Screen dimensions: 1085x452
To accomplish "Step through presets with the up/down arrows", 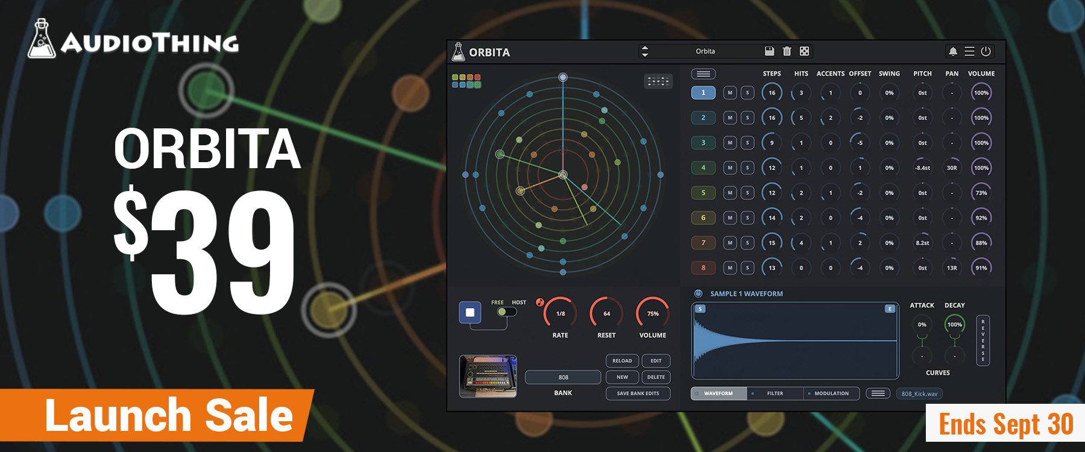I will click(x=644, y=51).
